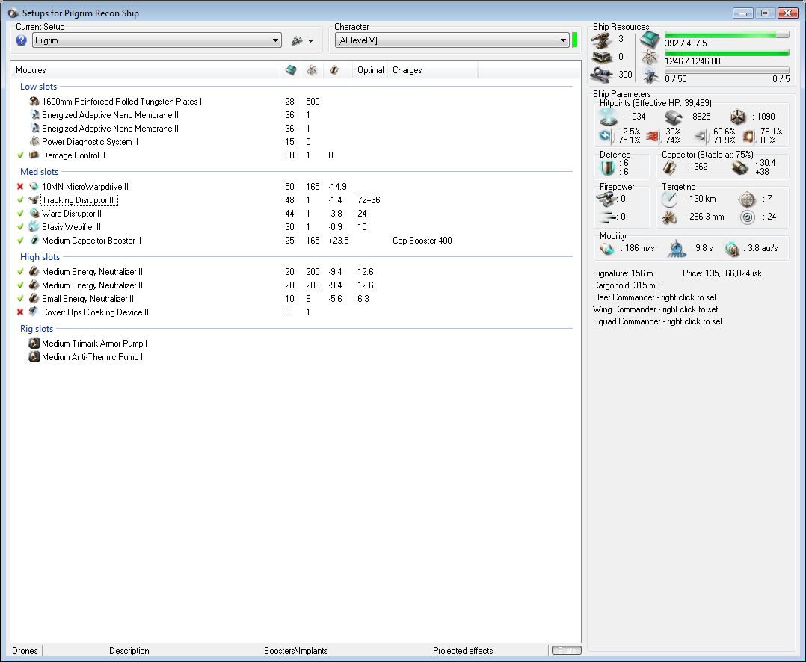The image size is (806, 662).
Task: Click the sensor strength icon showing 24
Action: (x=748, y=217)
